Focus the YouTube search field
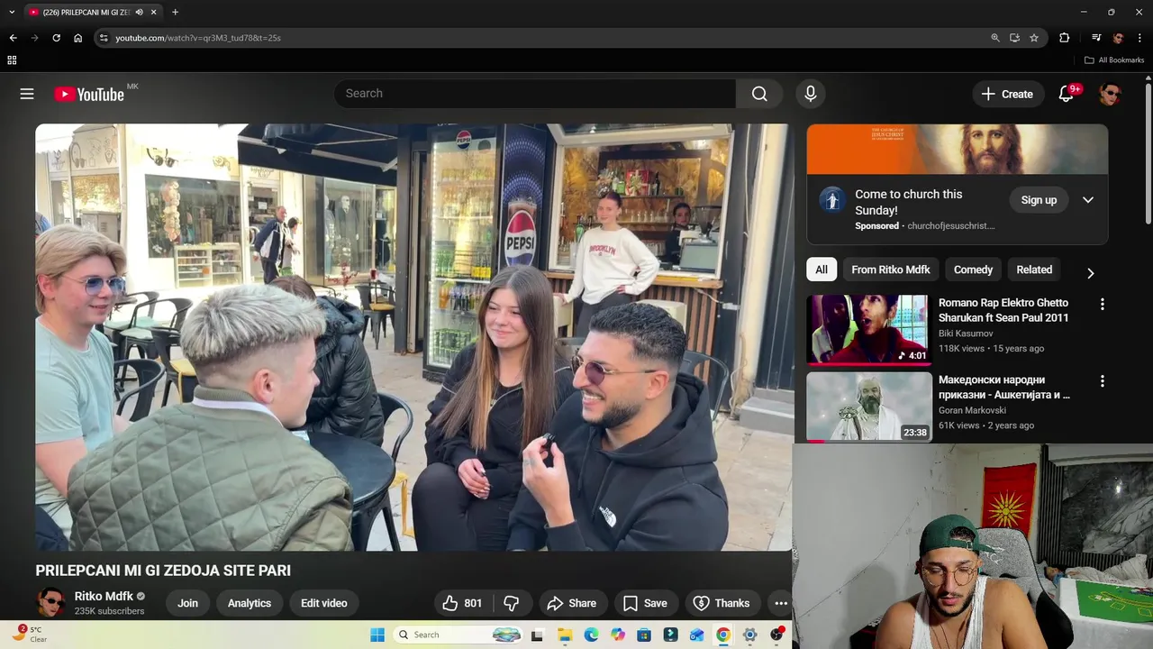1153x649 pixels. tap(535, 94)
